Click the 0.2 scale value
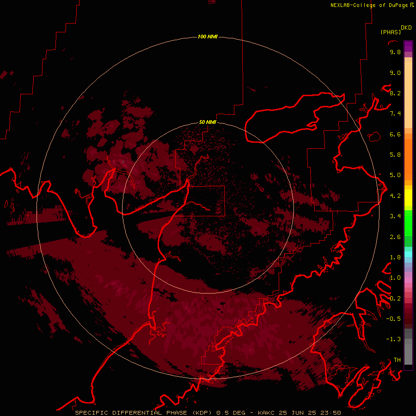Viewport: 416px width, 416px height. pos(395,299)
